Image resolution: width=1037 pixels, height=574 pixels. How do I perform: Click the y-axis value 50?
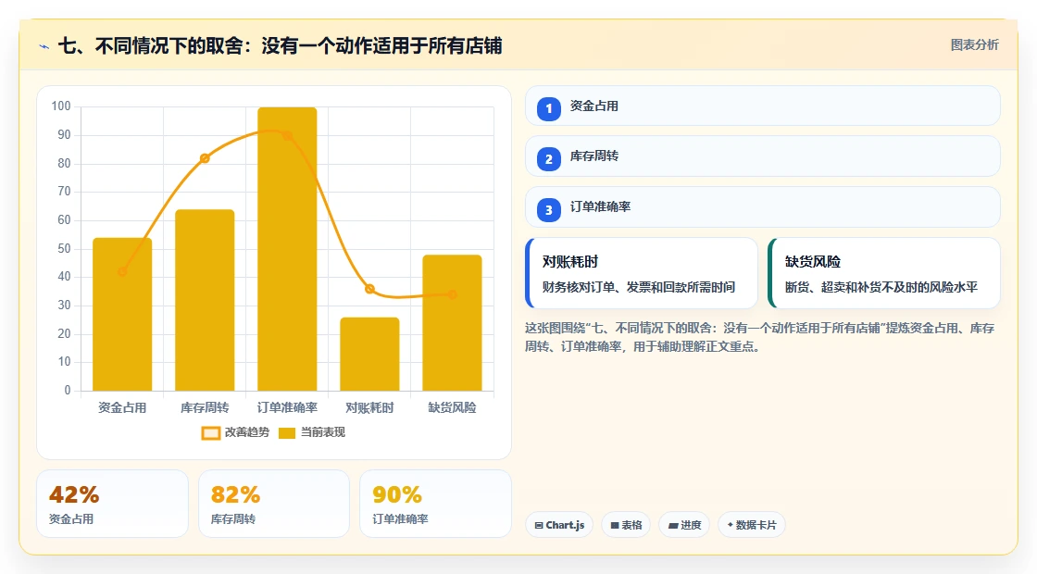(64, 249)
